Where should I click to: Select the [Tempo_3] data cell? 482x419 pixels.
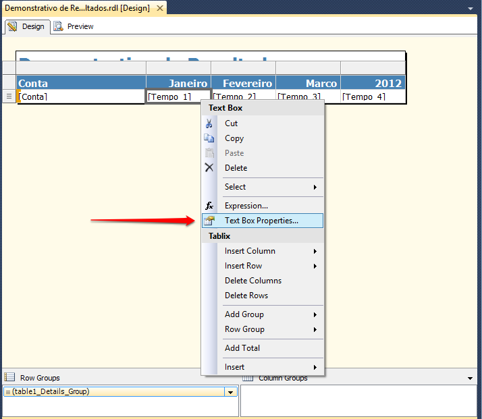[x=308, y=96]
